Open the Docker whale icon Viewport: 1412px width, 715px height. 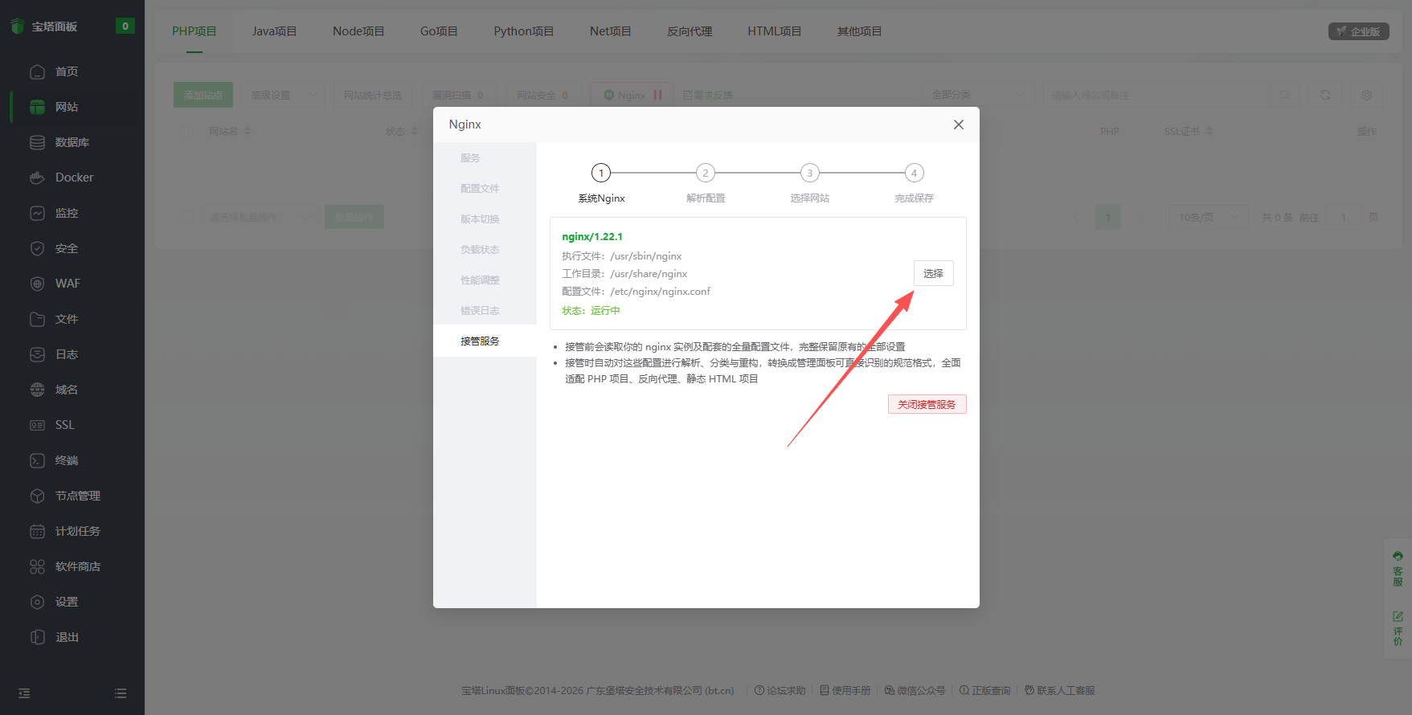[37, 178]
